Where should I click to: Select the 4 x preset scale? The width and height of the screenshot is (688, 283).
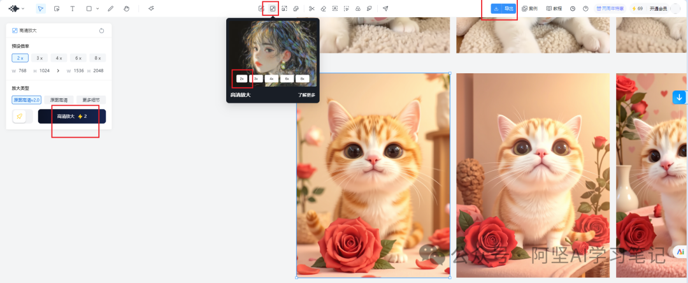click(x=59, y=58)
